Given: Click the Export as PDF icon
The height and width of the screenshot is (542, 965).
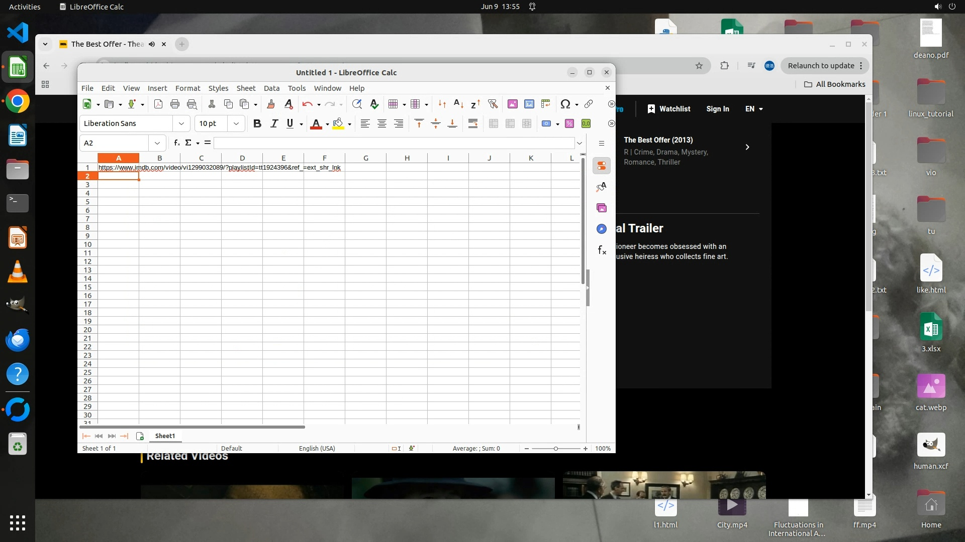Looking at the screenshot, I should 158,104.
